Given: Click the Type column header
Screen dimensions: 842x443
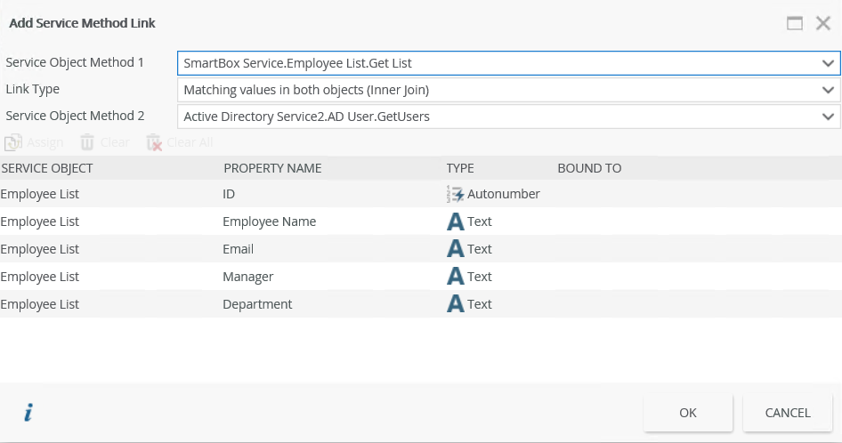Looking at the screenshot, I should click(460, 168).
